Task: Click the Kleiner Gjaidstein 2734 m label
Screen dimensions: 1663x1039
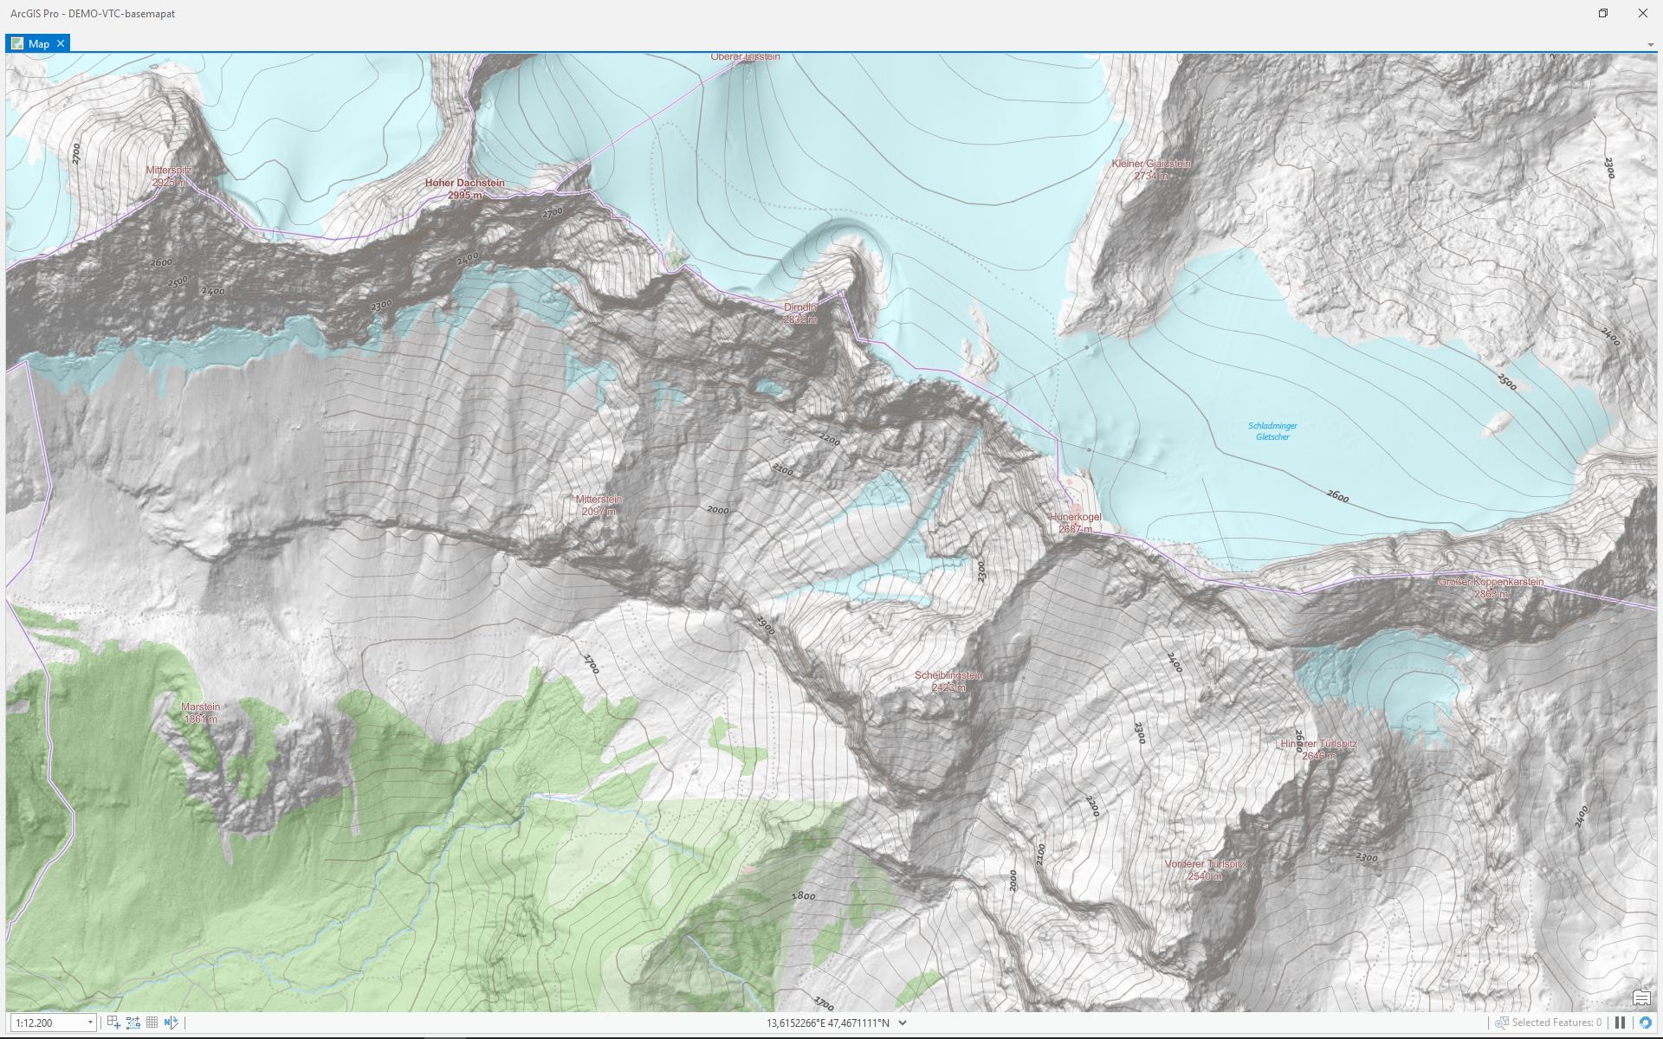Action: (x=1151, y=169)
